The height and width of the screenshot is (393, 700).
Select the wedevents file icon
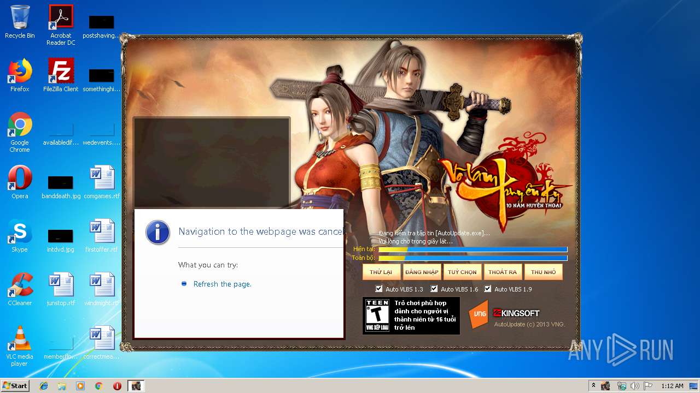click(x=102, y=133)
